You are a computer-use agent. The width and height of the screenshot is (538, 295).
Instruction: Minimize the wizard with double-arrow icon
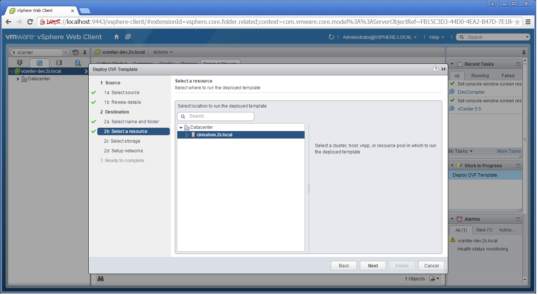(444, 69)
